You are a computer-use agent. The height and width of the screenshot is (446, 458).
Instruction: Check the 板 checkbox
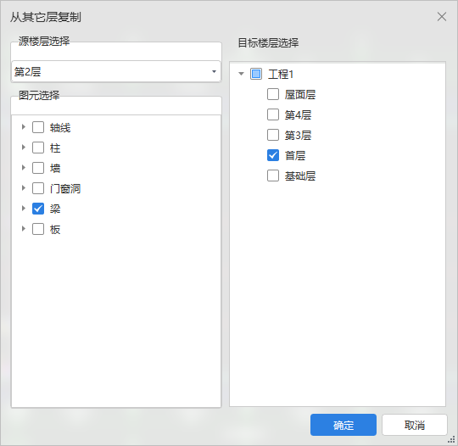(x=38, y=229)
